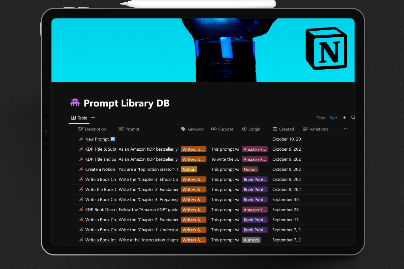Click the search magnifier icon
This screenshot has width=404, height=269.
pyautogui.click(x=353, y=118)
